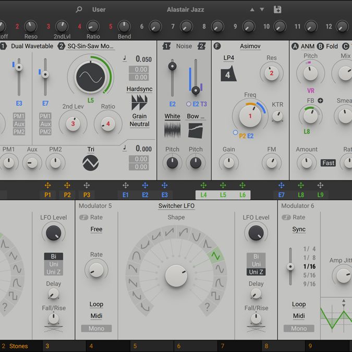This screenshot has width=352, height=352.
Task: Open the User preset bank menu
Action: tap(99, 9)
